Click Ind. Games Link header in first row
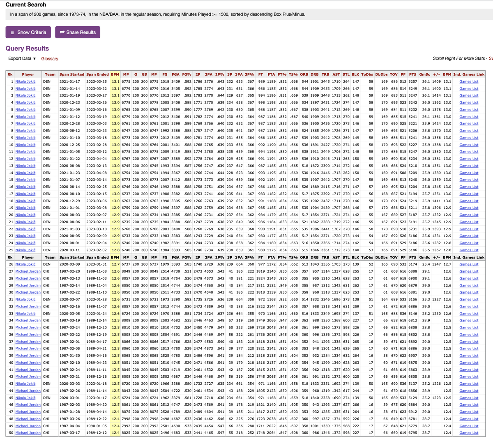 click(x=469, y=74)
